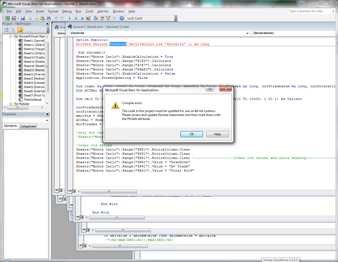Image resolution: width=338 pixels, height=262 pixels.
Task: Open the Edit menu
Action: click(x=18, y=11)
